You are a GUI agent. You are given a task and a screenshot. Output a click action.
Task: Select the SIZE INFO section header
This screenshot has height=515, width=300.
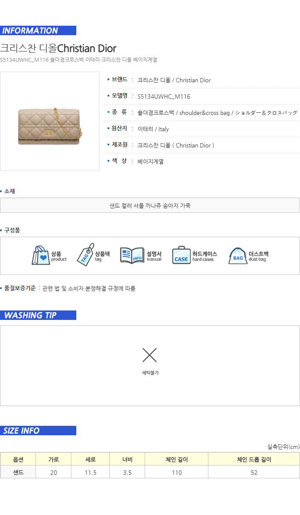[38, 431]
